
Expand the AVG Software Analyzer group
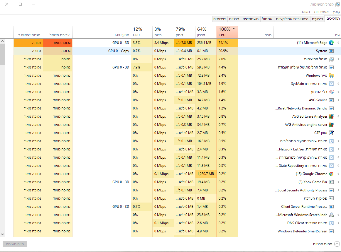pyautogui.click(x=338, y=116)
